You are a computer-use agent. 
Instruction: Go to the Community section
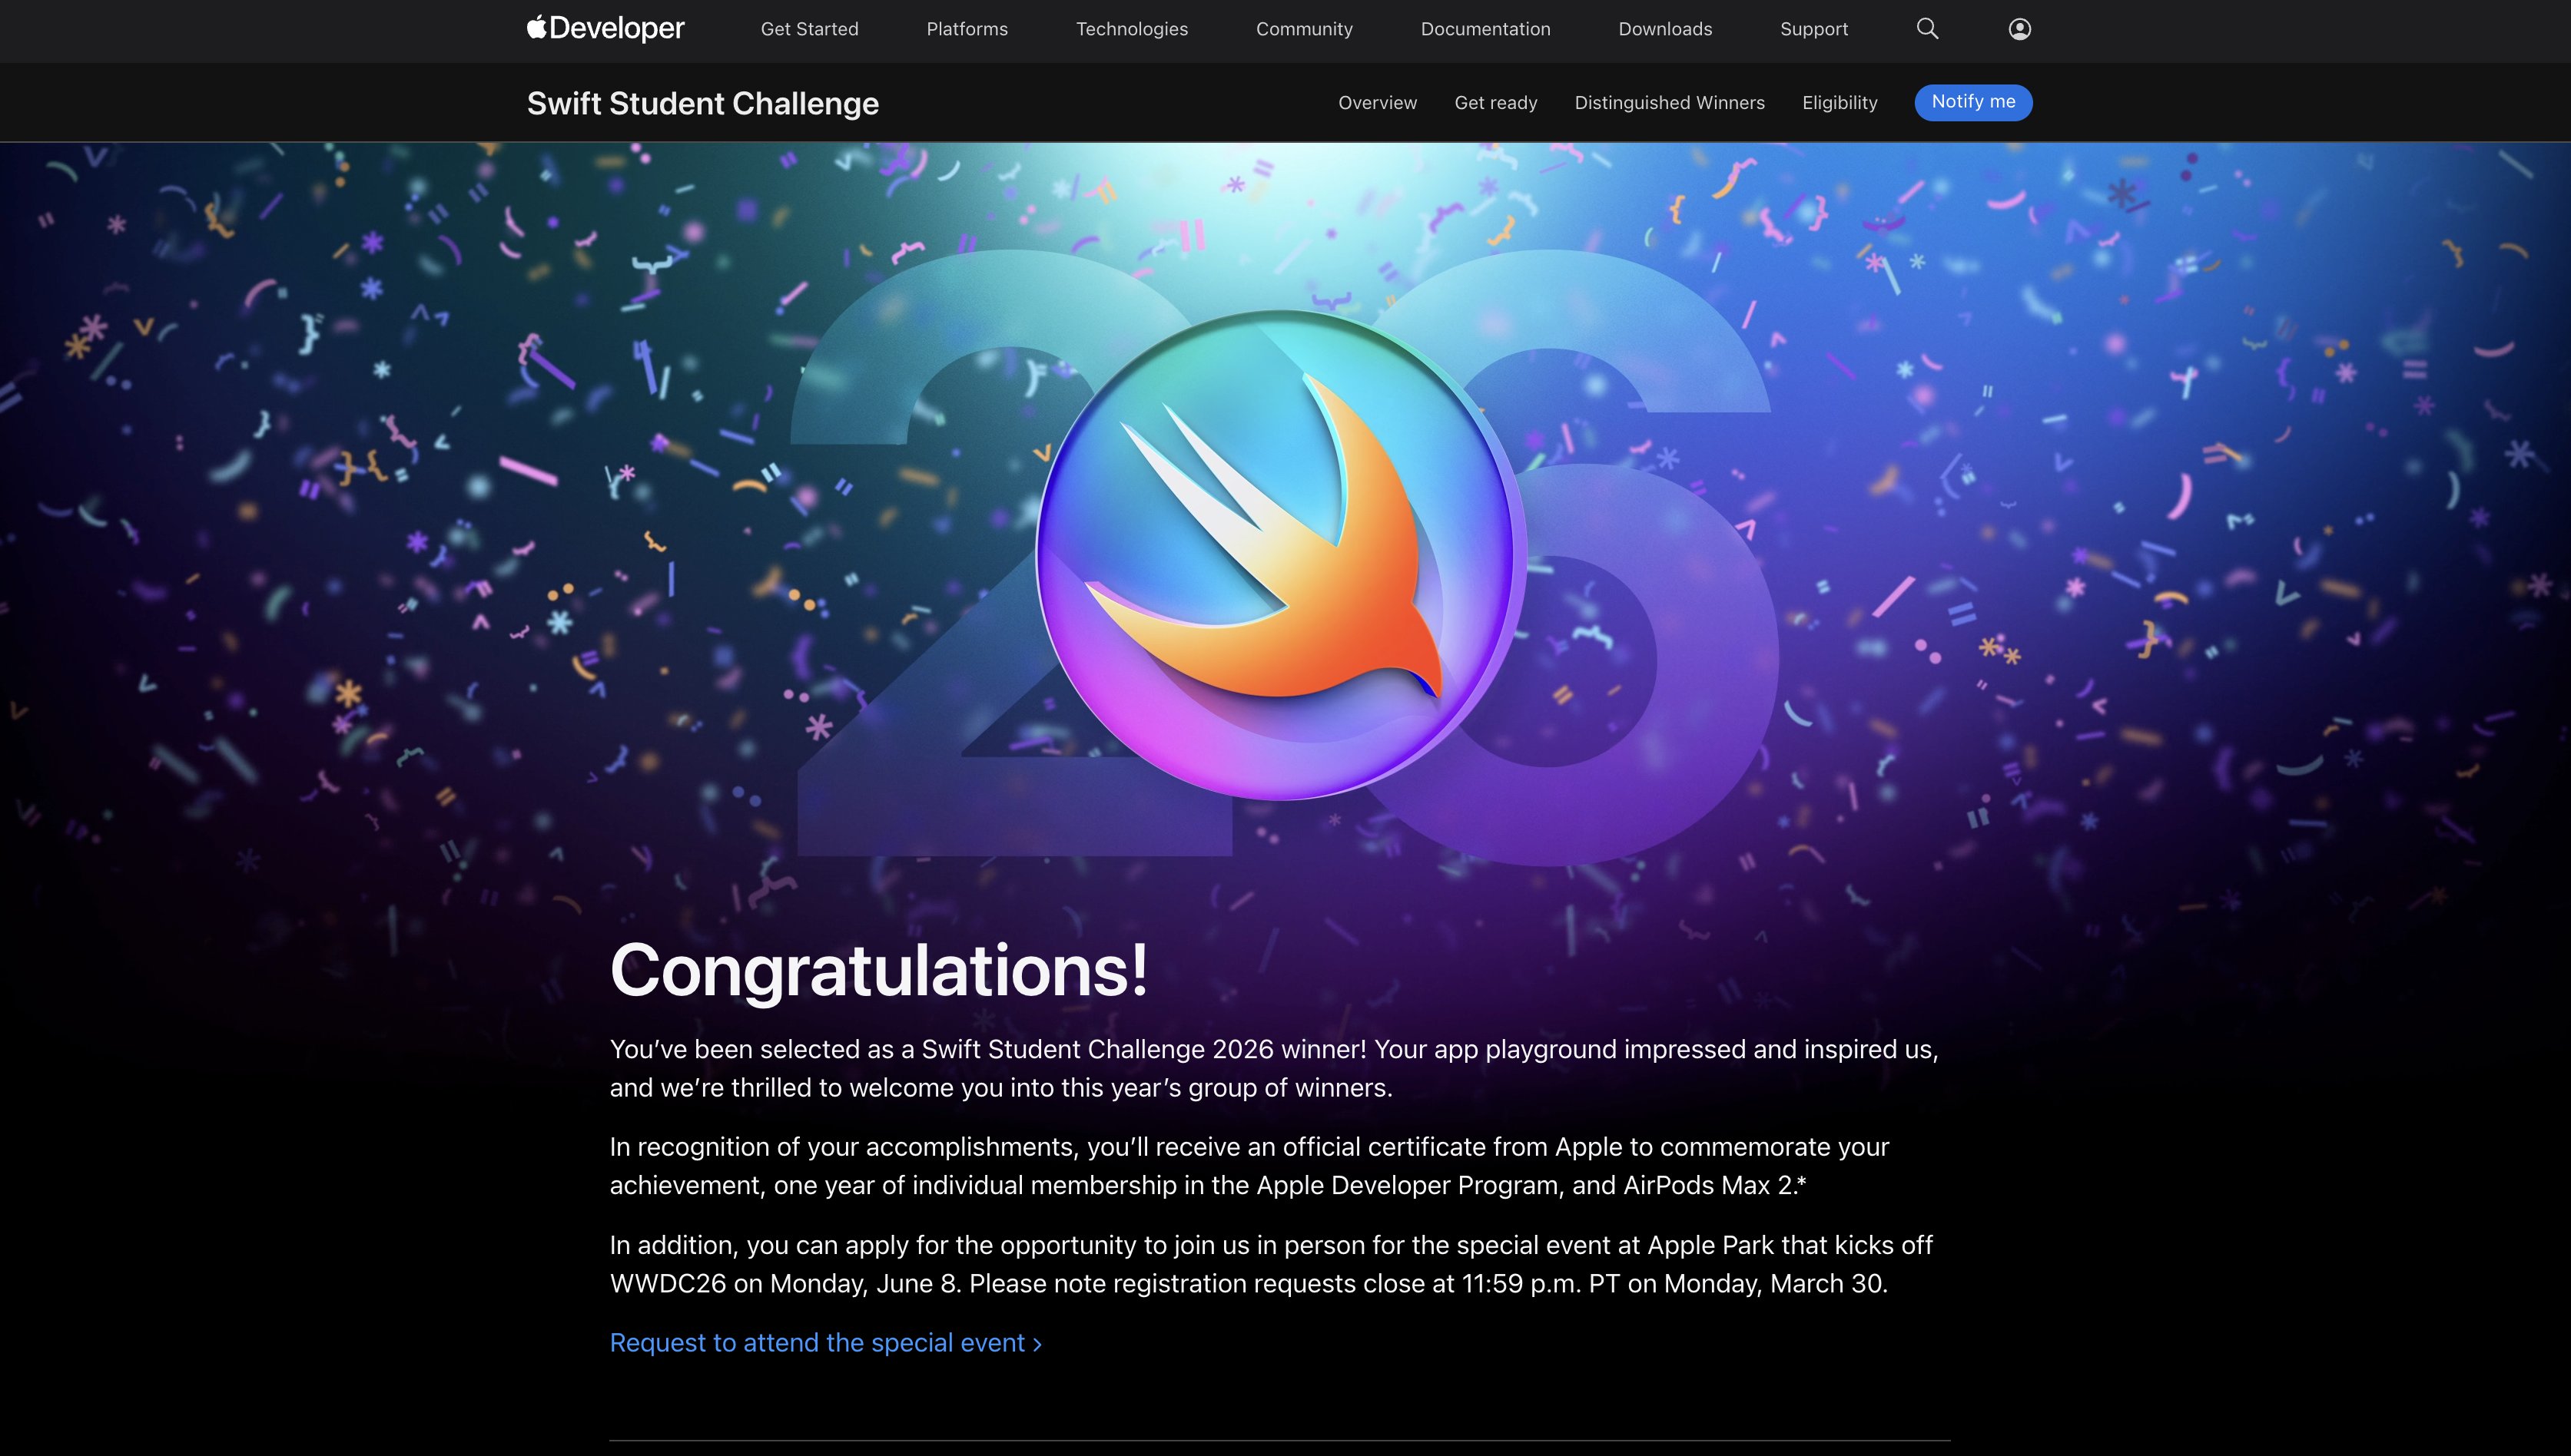1303,29
